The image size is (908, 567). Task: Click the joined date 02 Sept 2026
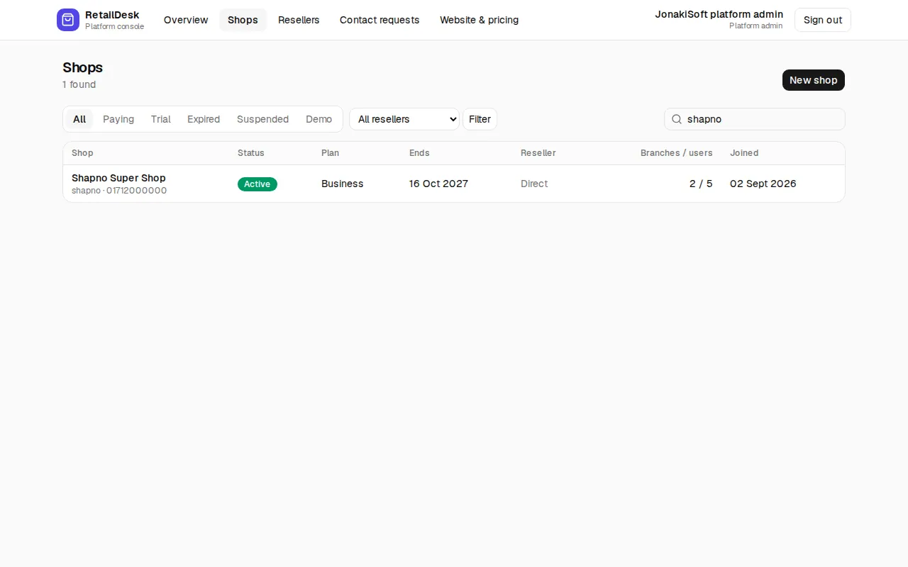tap(763, 184)
